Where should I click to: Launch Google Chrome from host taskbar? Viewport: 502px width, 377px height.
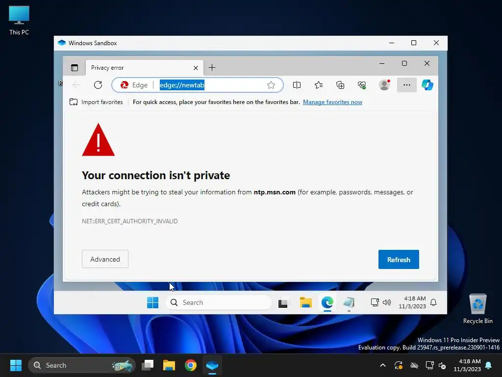pos(191,365)
